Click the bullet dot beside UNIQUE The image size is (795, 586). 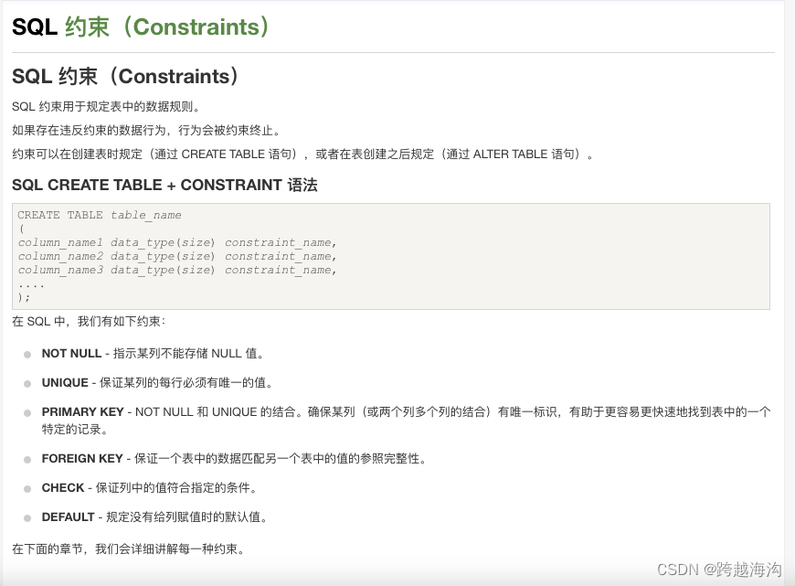point(27,383)
